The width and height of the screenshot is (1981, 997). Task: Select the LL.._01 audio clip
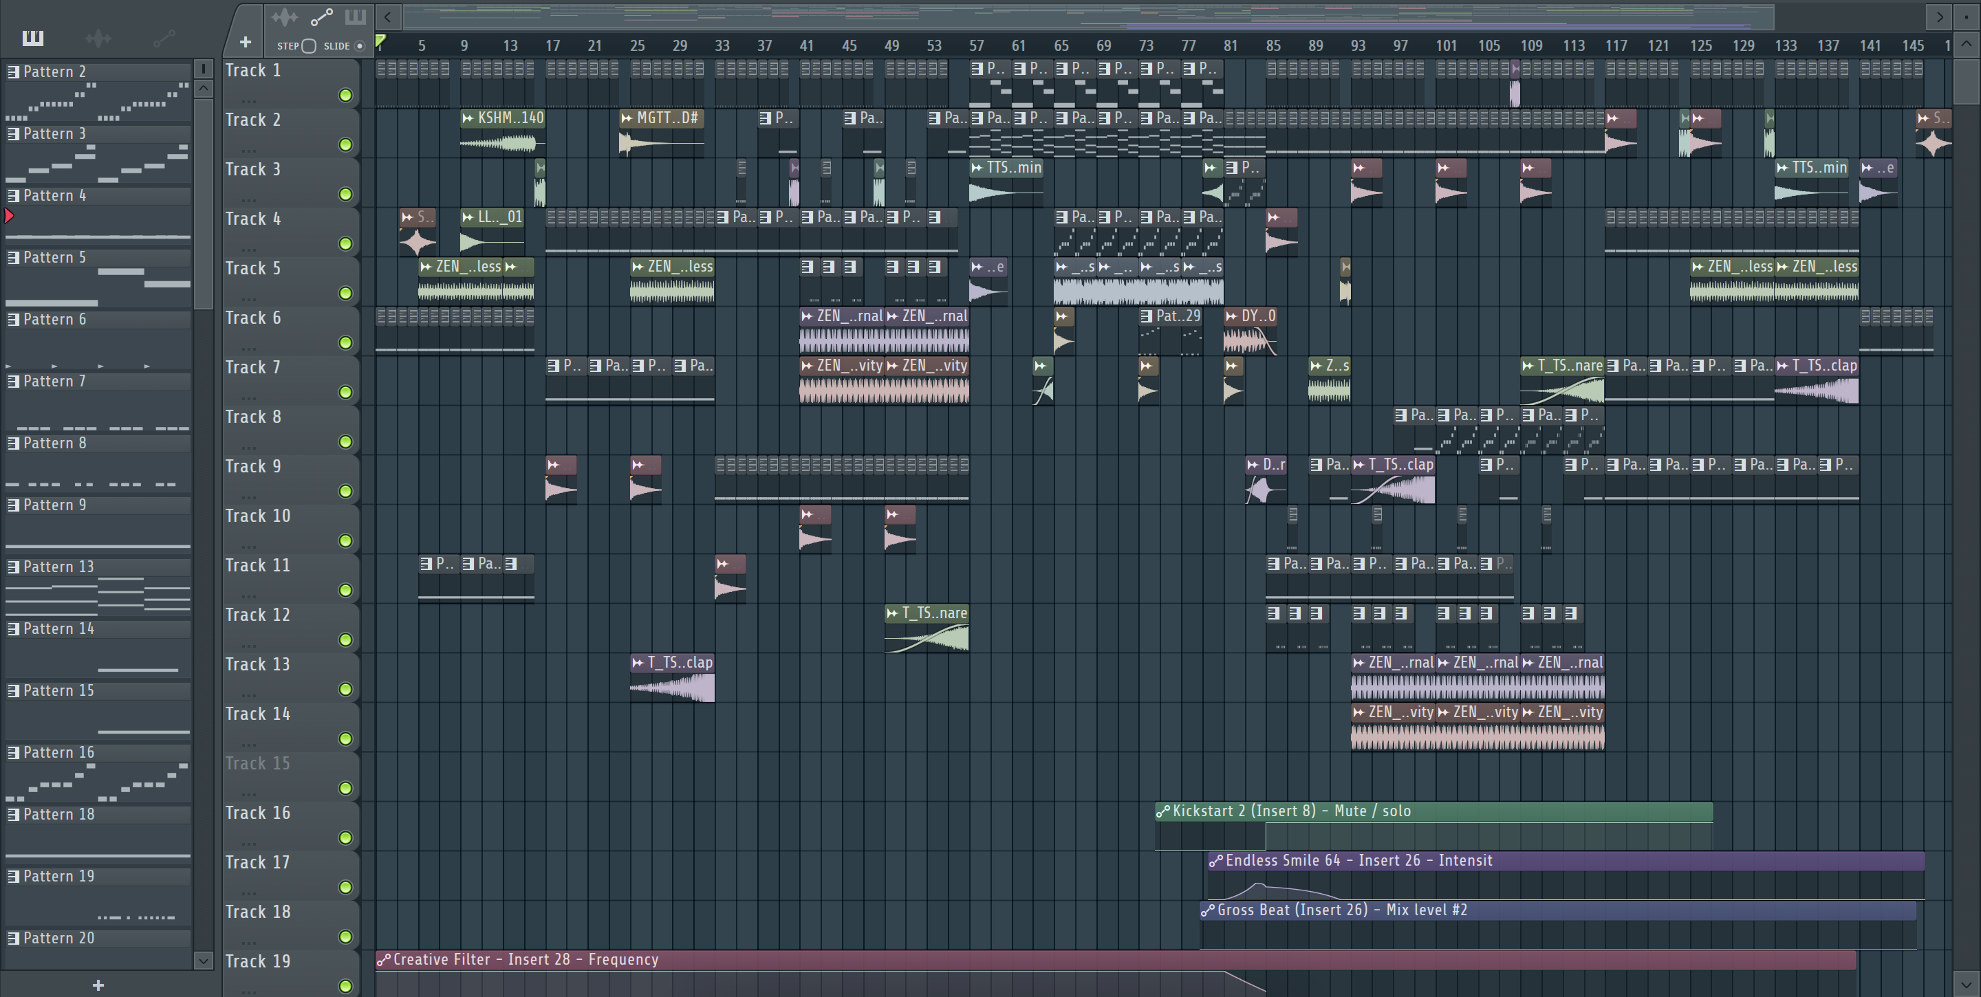(492, 232)
